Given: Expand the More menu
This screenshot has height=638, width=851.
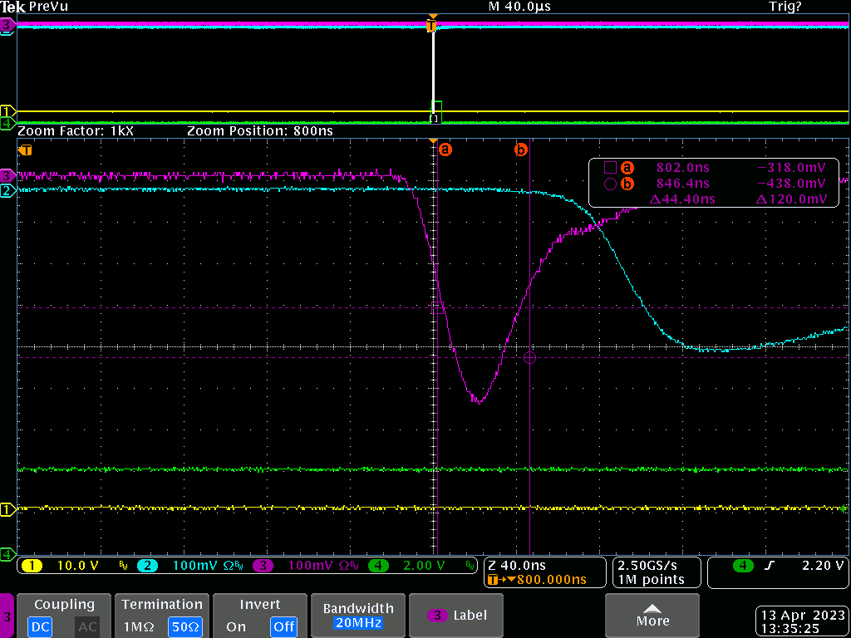Looking at the screenshot, I should tap(652, 616).
